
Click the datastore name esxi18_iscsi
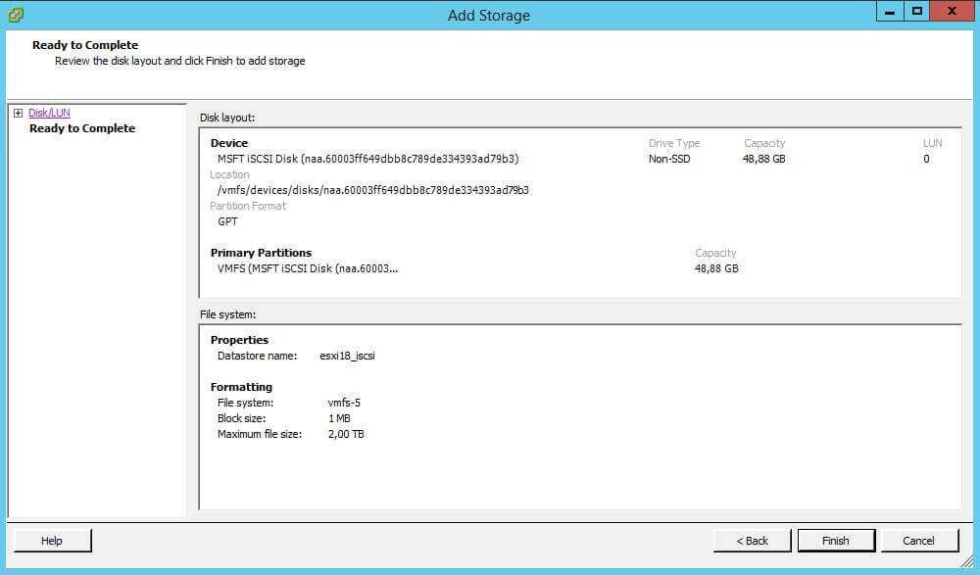pyautogui.click(x=347, y=356)
